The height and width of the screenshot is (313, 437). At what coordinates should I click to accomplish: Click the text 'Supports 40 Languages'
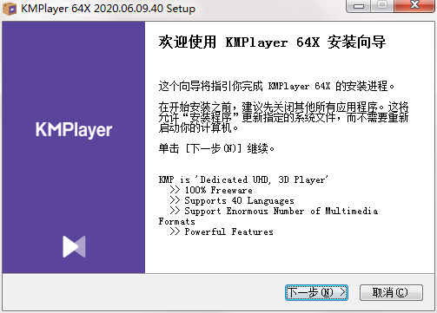pyautogui.click(x=239, y=200)
